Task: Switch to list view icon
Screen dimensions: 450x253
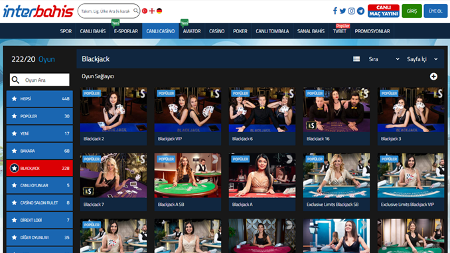Action: [x=356, y=59]
